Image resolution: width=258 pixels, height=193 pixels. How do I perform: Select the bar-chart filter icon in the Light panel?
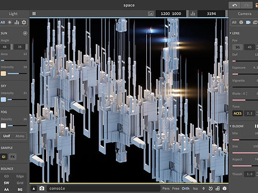17,22
